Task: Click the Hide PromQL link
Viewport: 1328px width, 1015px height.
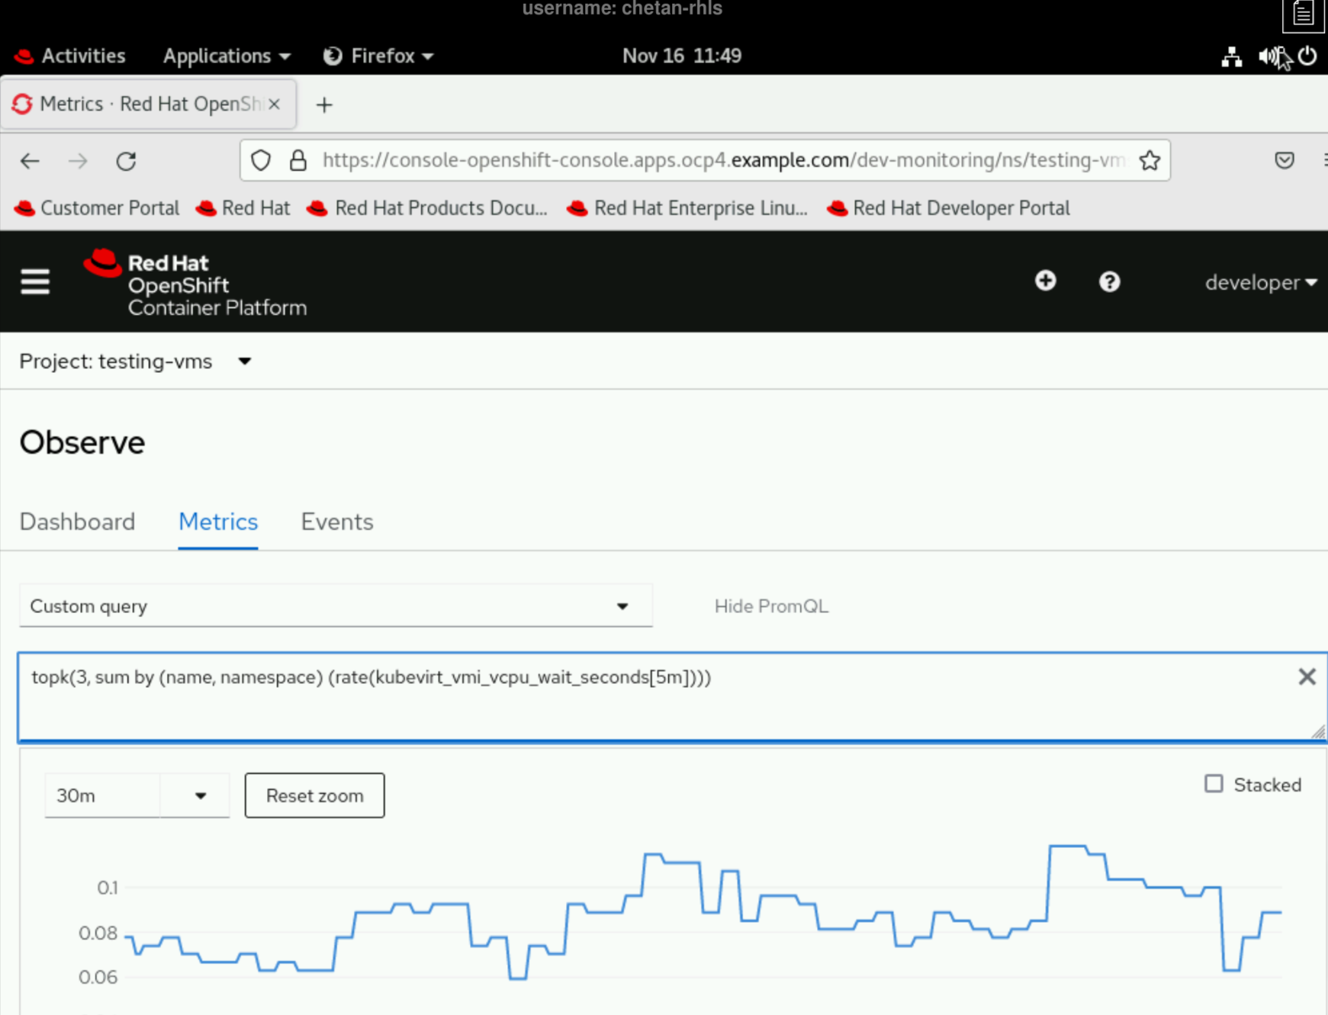Action: click(770, 605)
